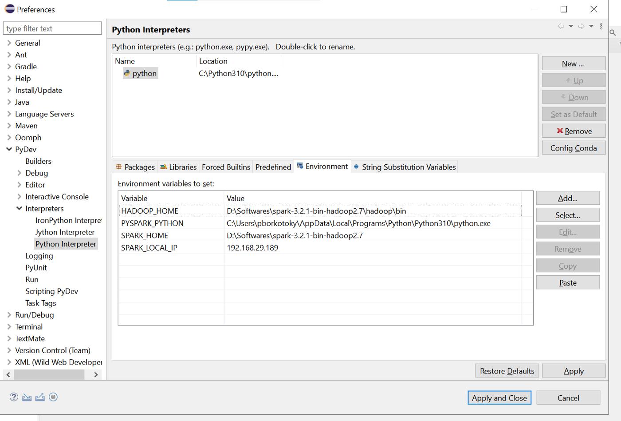Image resolution: width=621 pixels, height=421 pixels.
Task: Open the Task Tags preference page
Action: click(40, 303)
